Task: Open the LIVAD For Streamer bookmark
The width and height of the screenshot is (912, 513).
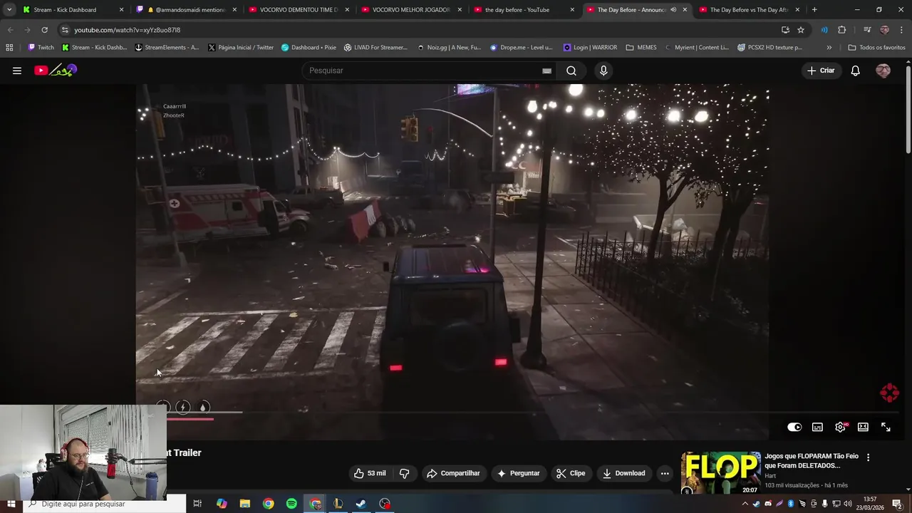Action: coord(375,48)
